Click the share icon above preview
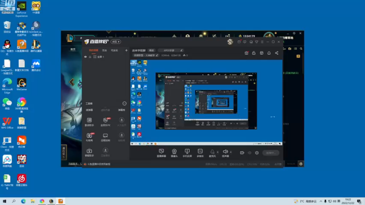 click(276, 53)
